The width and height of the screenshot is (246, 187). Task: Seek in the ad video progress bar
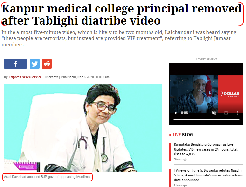point(206,119)
